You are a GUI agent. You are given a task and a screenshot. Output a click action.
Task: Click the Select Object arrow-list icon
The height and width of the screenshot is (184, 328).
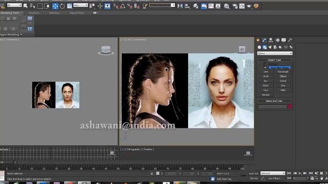pyautogui.click(x=26, y=6)
